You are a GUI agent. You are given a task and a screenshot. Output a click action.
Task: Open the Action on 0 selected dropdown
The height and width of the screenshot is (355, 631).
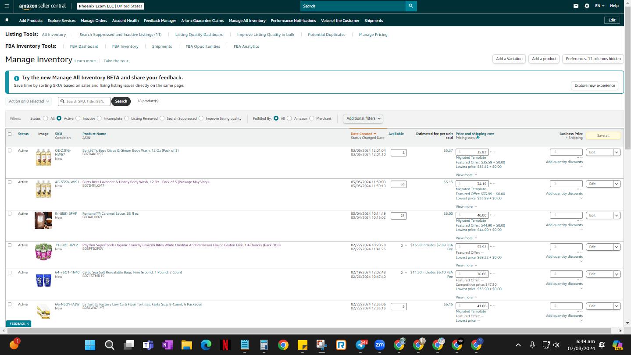[x=29, y=101]
